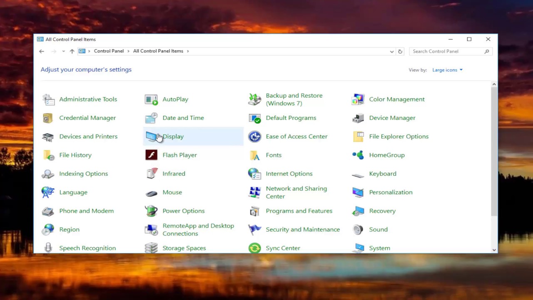The image size is (533, 300).
Task: Click All Control Panel Items breadcrumb
Action: 158,51
